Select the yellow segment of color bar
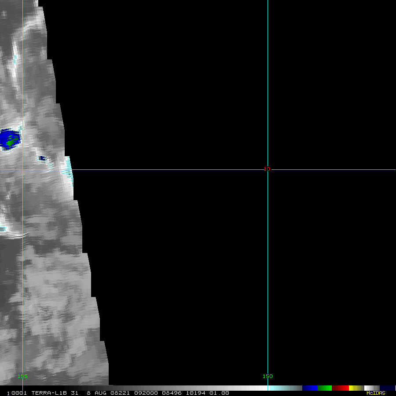This screenshot has width=396, height=396. coord(354,388)
